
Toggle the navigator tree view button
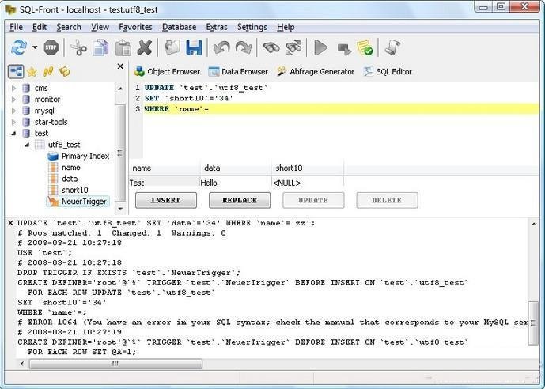[x=16, y=71]
